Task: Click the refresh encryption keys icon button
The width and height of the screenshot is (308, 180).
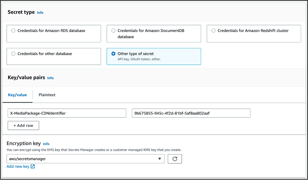Action: [175, 159]
